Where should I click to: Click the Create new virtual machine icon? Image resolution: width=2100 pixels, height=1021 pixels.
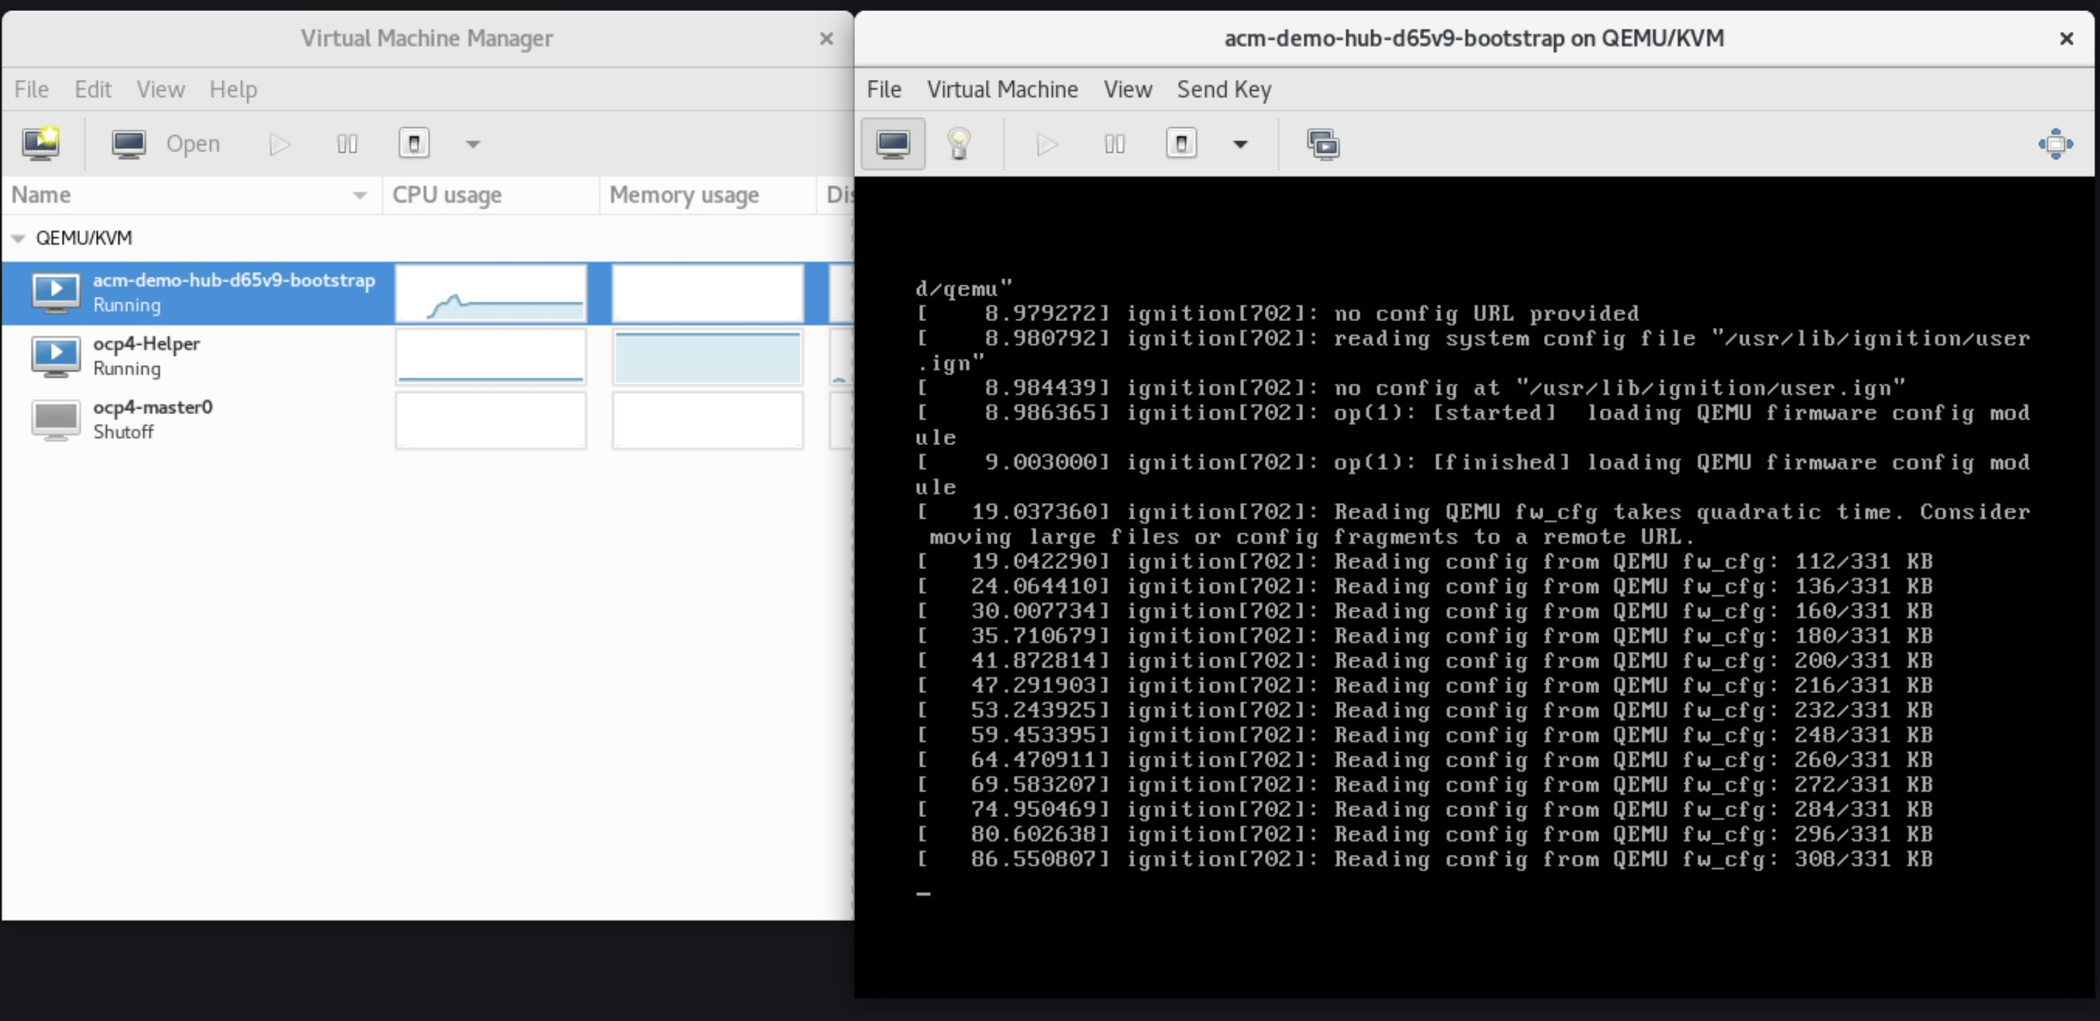[41, 143]
